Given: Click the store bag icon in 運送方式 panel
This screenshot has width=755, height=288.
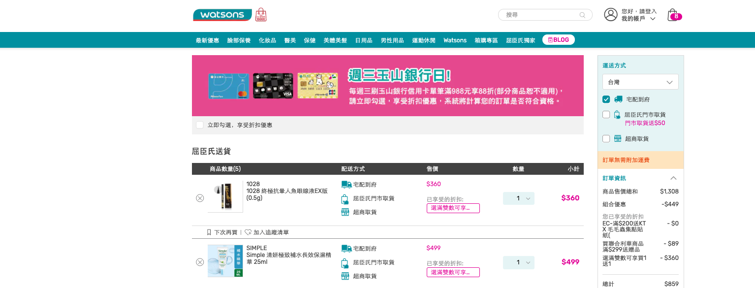Looking at the screenshot, I should (x=617, y=115).
